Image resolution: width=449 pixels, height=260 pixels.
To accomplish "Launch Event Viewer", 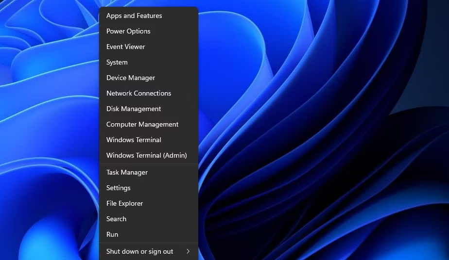I will pyautogui.click(x=149, y=47).
